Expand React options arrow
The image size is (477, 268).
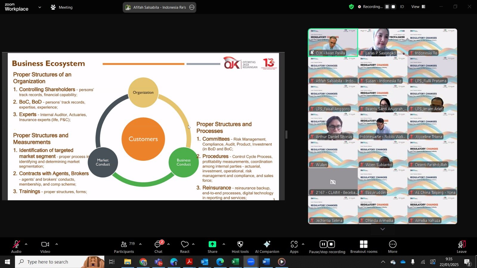point(193,244)
